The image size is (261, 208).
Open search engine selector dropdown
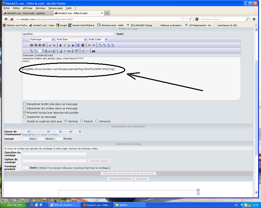click(x=198, y=19)
